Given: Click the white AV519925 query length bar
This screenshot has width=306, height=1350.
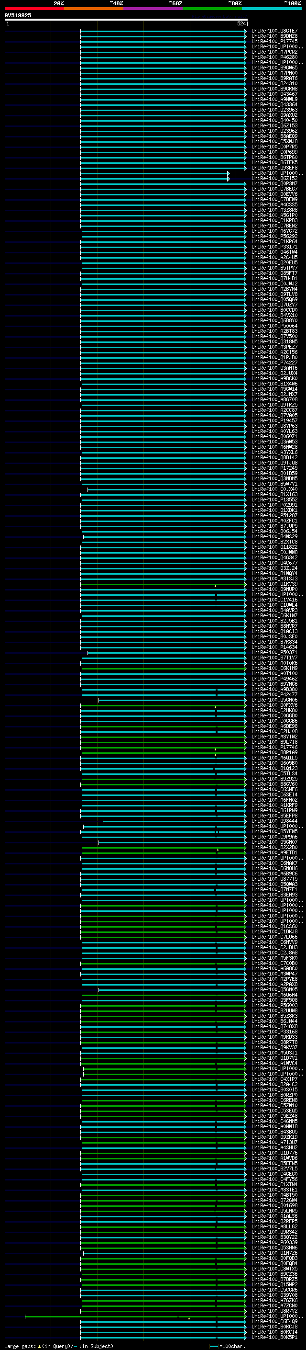Looking at the screenshot, I should point(126,19).
